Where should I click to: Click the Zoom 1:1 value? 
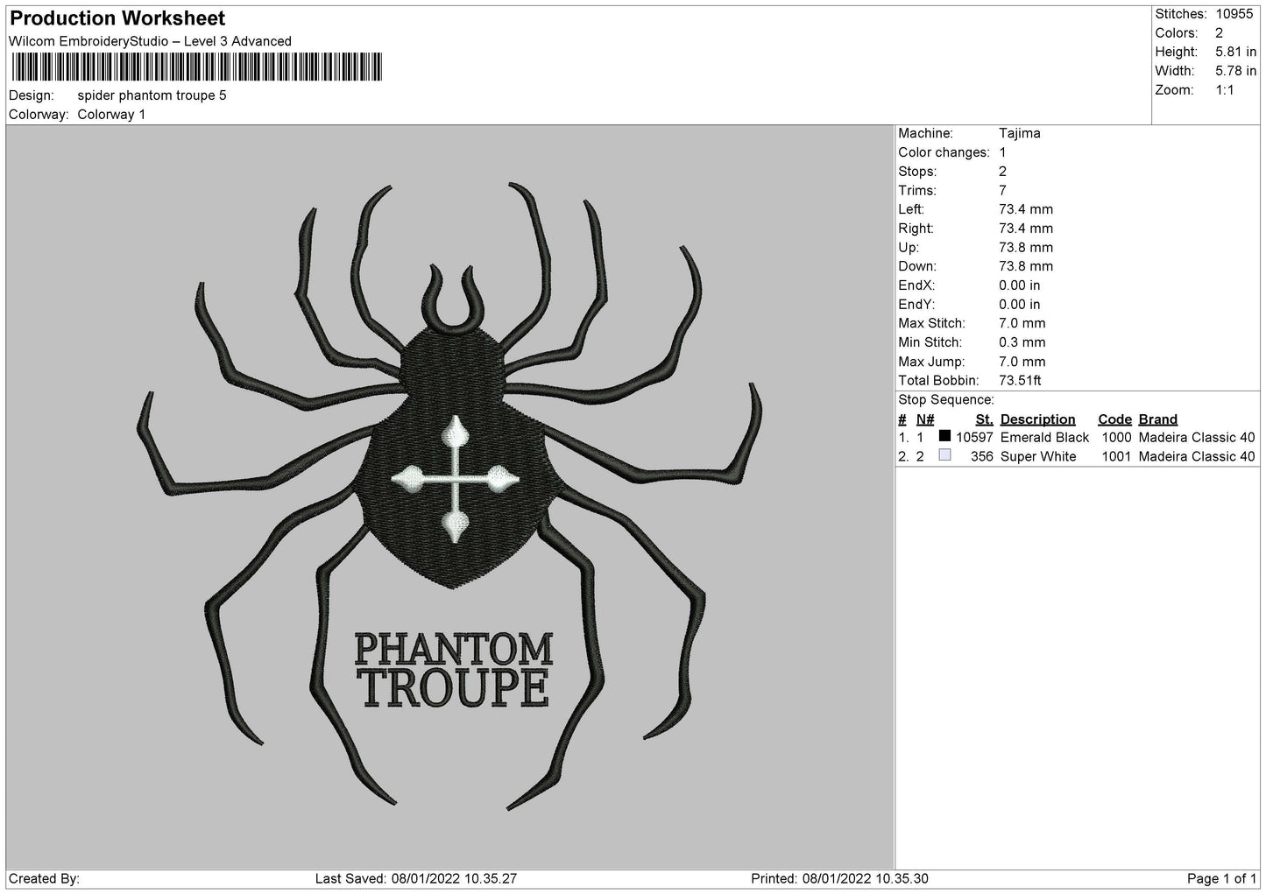(1225, 90)
